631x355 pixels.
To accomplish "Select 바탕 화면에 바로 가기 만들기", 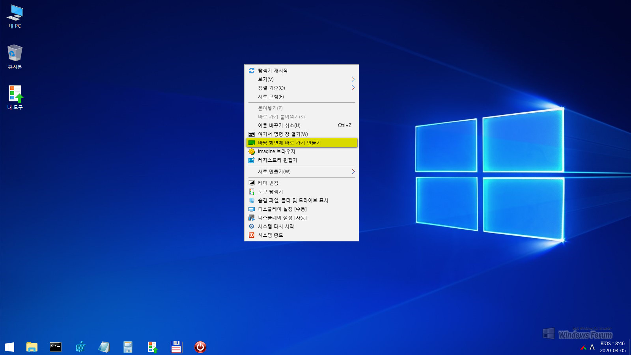I will point(302,143).
